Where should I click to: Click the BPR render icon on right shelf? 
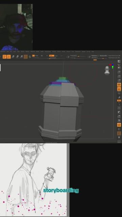119,61
